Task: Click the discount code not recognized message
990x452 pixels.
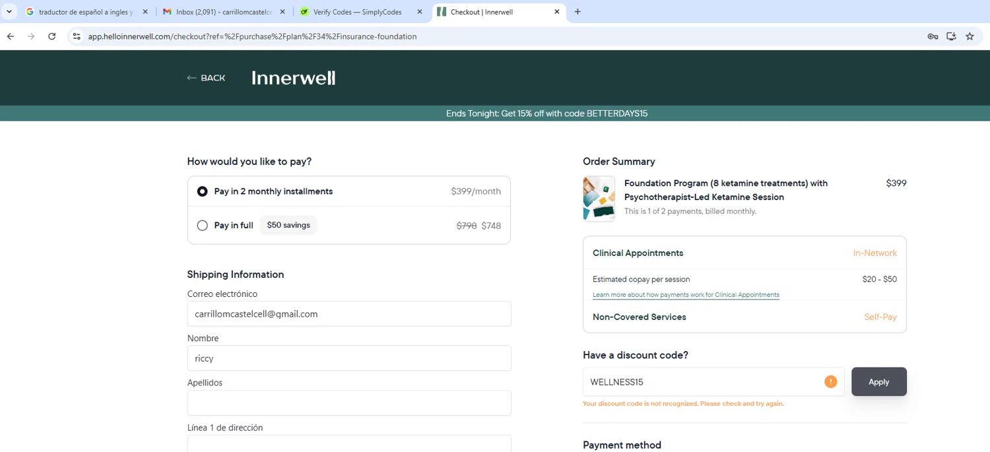Action: coord(683,404)
